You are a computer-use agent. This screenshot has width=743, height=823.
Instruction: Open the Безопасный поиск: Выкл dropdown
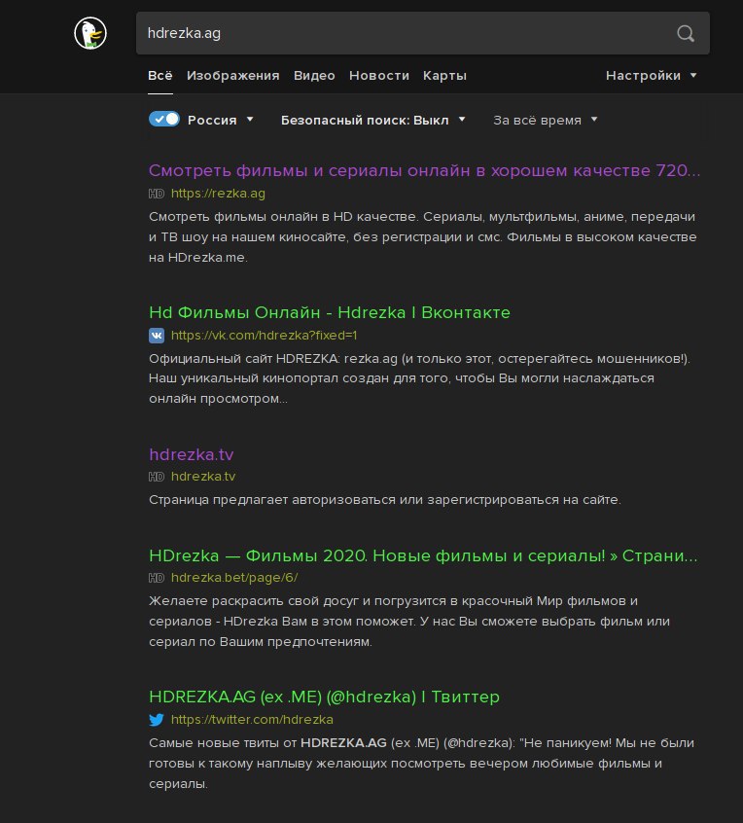click(x=373, y=121)
